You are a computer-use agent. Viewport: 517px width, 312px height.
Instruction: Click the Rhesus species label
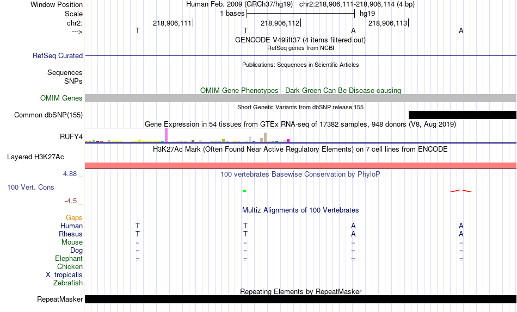coord(71,234)
